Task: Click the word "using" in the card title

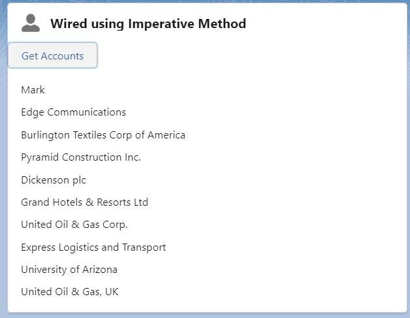Action: coord(108,24)
